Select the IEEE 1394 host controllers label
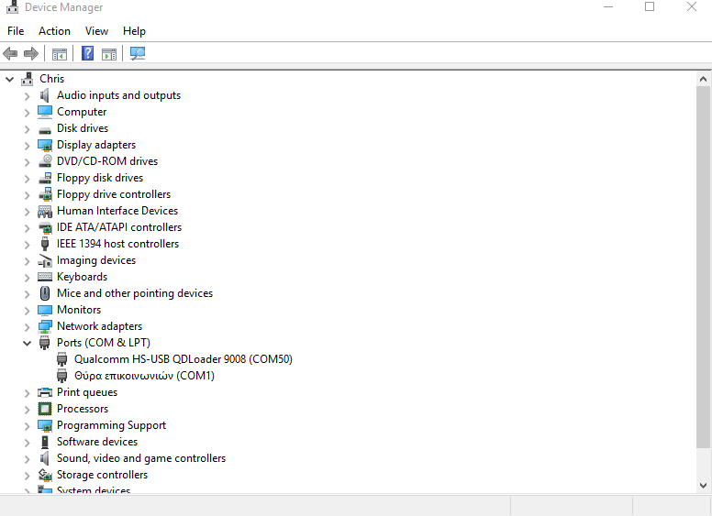712x516 pixels. click(117, 244)
